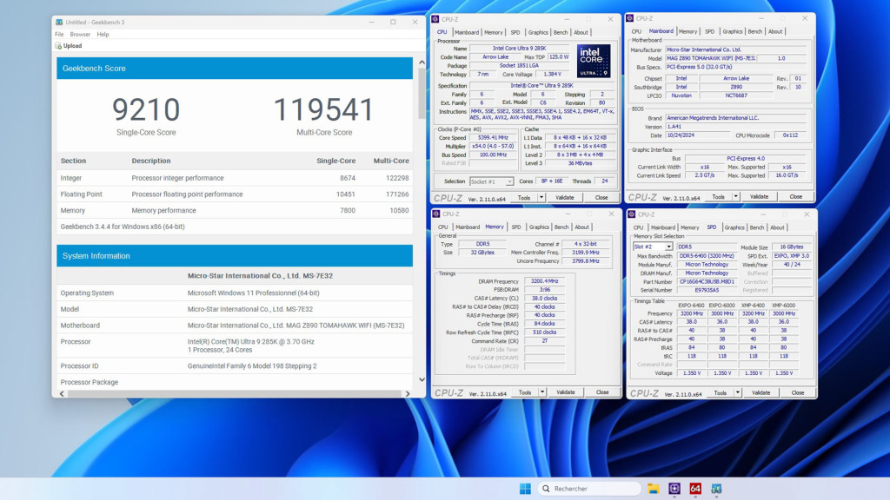The image size is (890, 500).
Task: Click Validate button in Memory window
Action: tap(565, 392)
